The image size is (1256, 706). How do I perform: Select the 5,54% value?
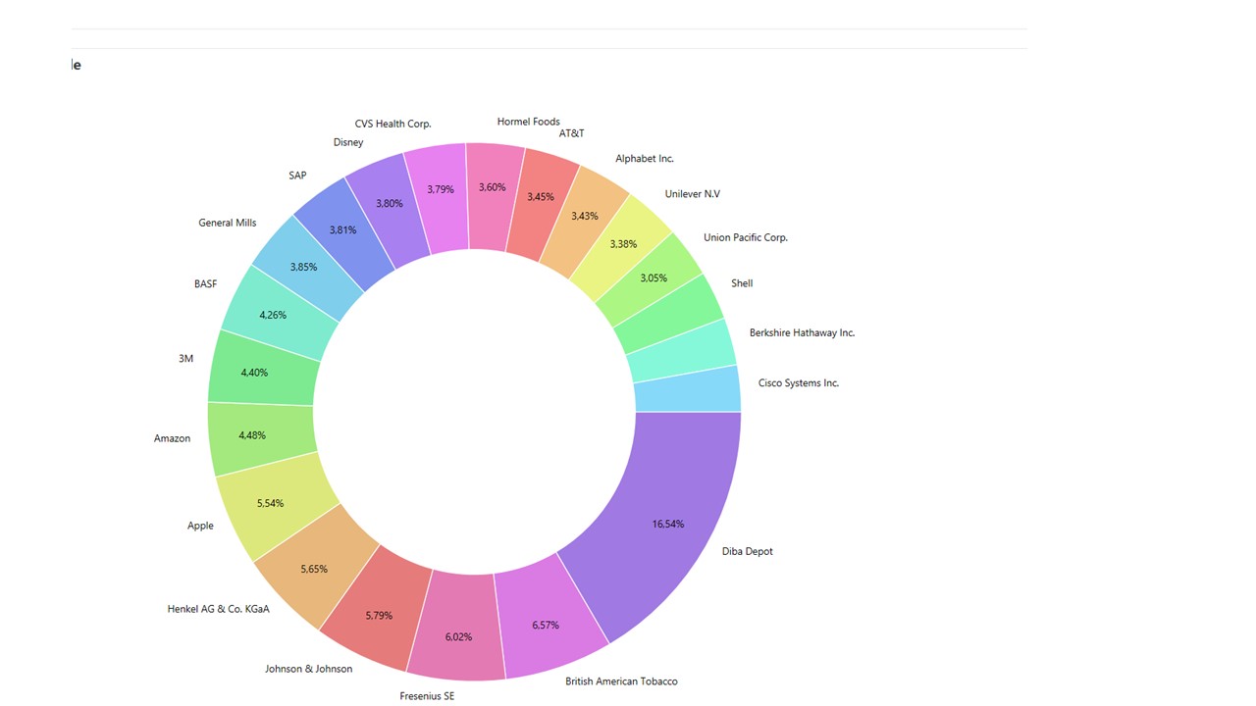(x=270, y=503)
